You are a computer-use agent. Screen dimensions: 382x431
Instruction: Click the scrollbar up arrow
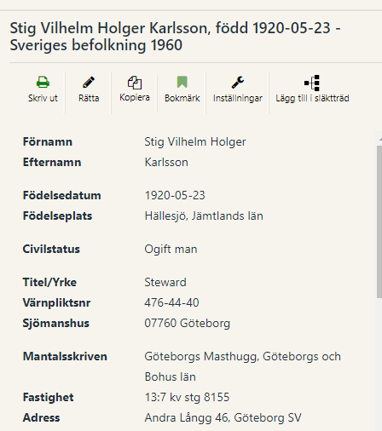(380, 140)
